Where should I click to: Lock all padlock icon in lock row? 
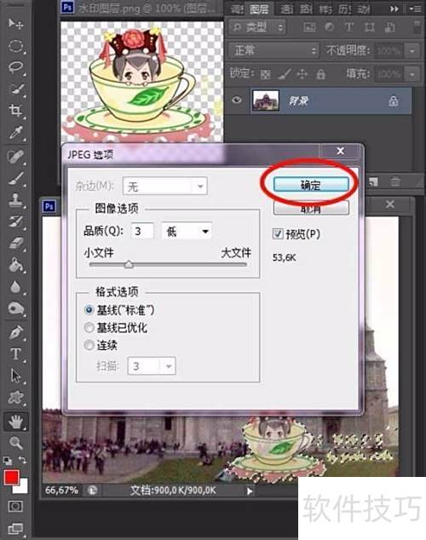(x=320, y=74)
